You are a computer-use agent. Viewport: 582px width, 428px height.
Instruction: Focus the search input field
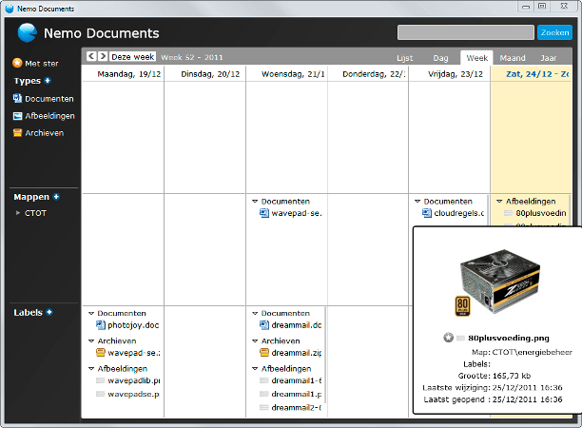465,32
